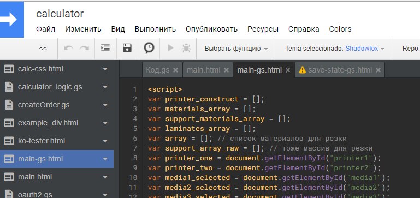The width and height of the screenshot is (420, 198).
Task: Open dropdown arrow for ko-tester.html
Action: 105,141
